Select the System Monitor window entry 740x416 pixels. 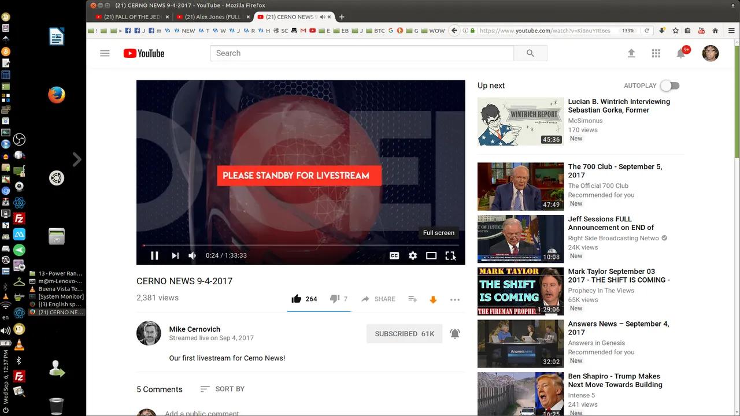(57, 296)
